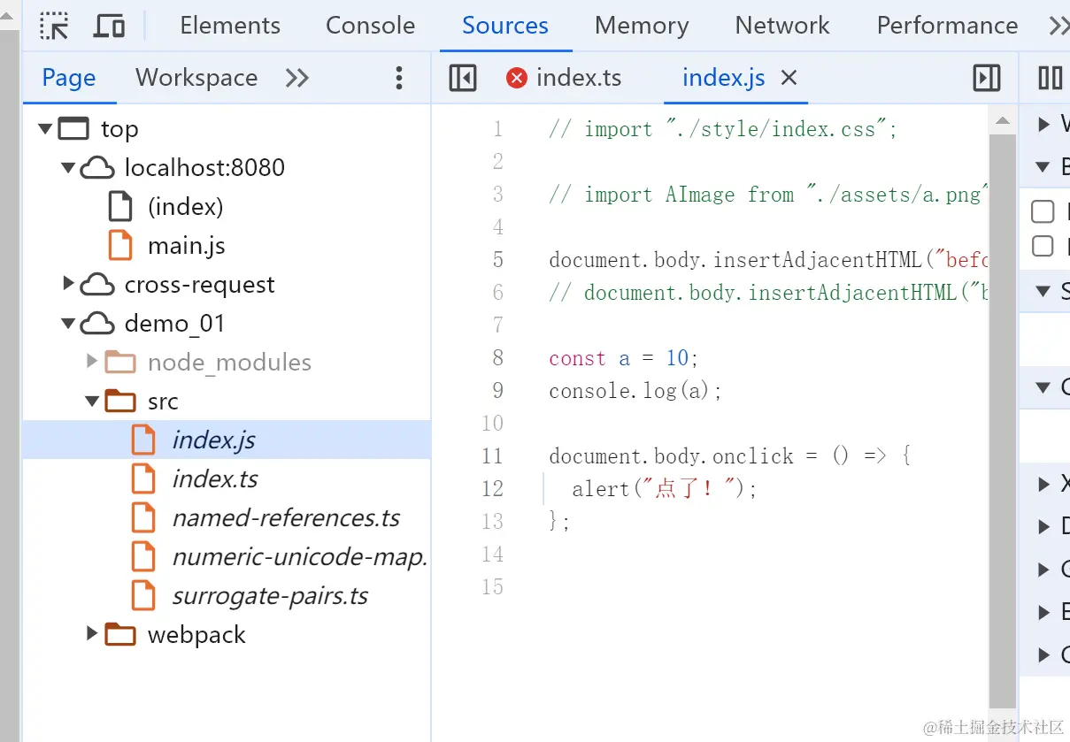Expand the topmost collapsed debugger section arrow

(1044, 124)
